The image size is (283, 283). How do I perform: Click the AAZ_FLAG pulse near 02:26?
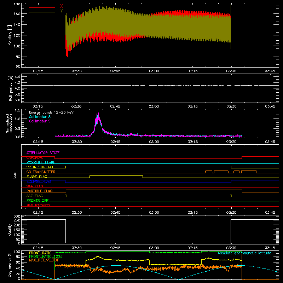tap(65, 196)
